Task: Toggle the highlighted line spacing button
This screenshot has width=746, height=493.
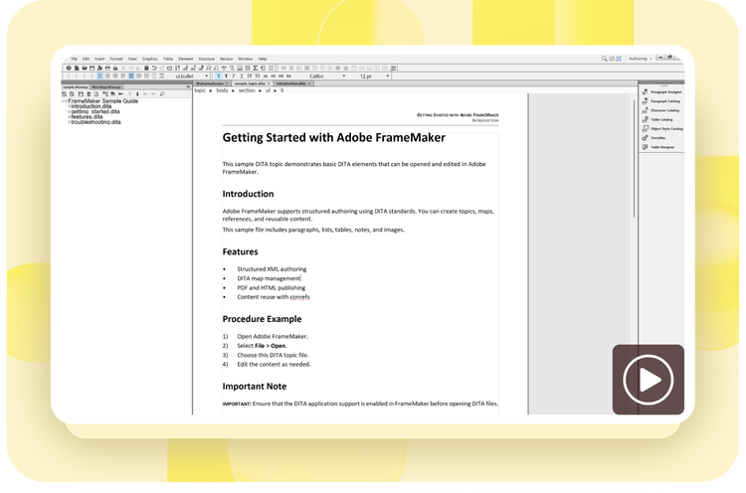Action: coord(131,77)
